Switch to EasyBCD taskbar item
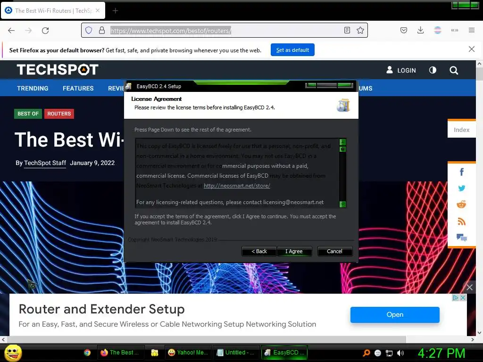 click(284, 353)
